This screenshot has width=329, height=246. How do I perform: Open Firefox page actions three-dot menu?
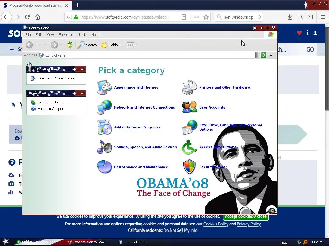coord(197,17)
